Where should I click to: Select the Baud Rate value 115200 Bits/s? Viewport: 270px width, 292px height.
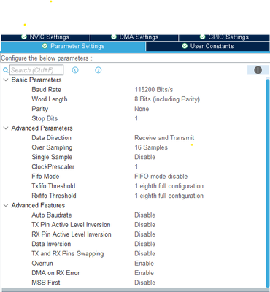[x=154, y=90]
